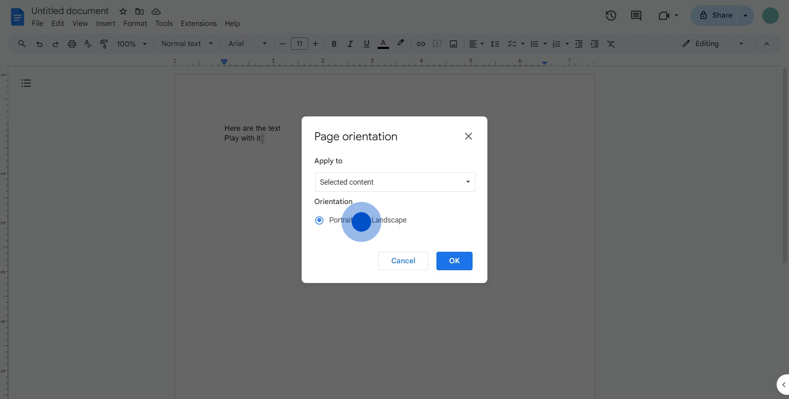Select the paint format roller icon
The height and width of the screenshot is (399, 789).
104,44
